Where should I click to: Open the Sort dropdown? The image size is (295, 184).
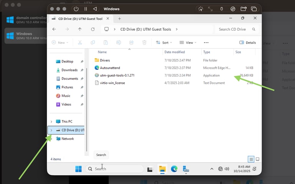[x=164, y=43]
